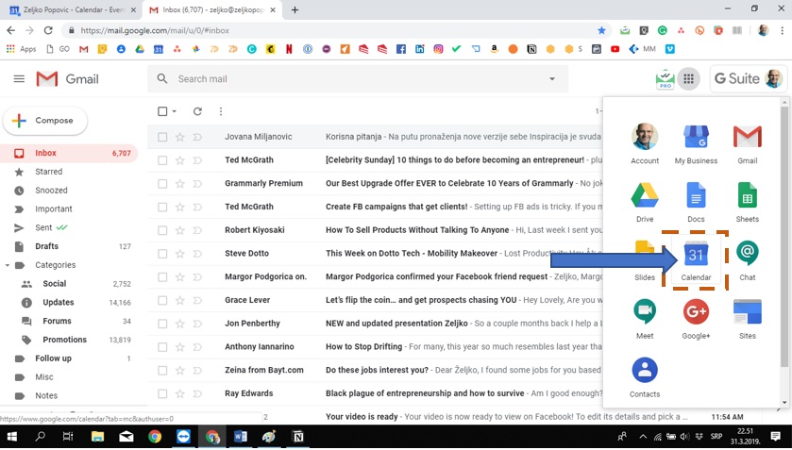Screen dimensions: 792x450
Task: Open Sites from the apps panel
Action: coord(747,319)
